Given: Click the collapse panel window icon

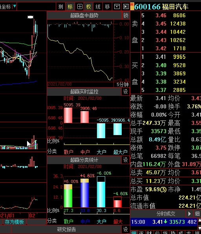Looking at the screenshot, I should [117, 7].
